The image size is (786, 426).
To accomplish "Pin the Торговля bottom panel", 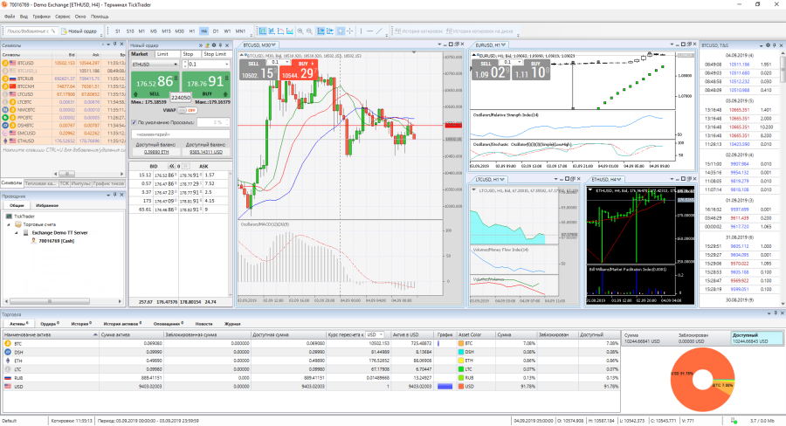I will 776,313.
